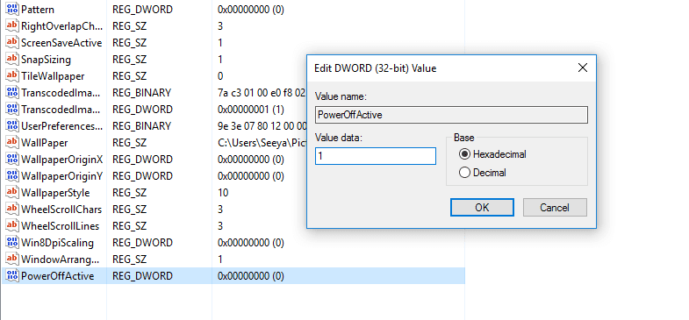This screenshot has width=689, height=320.
Task: Click the PowerOffActive DWORD icon
Action: click(12, 276)
